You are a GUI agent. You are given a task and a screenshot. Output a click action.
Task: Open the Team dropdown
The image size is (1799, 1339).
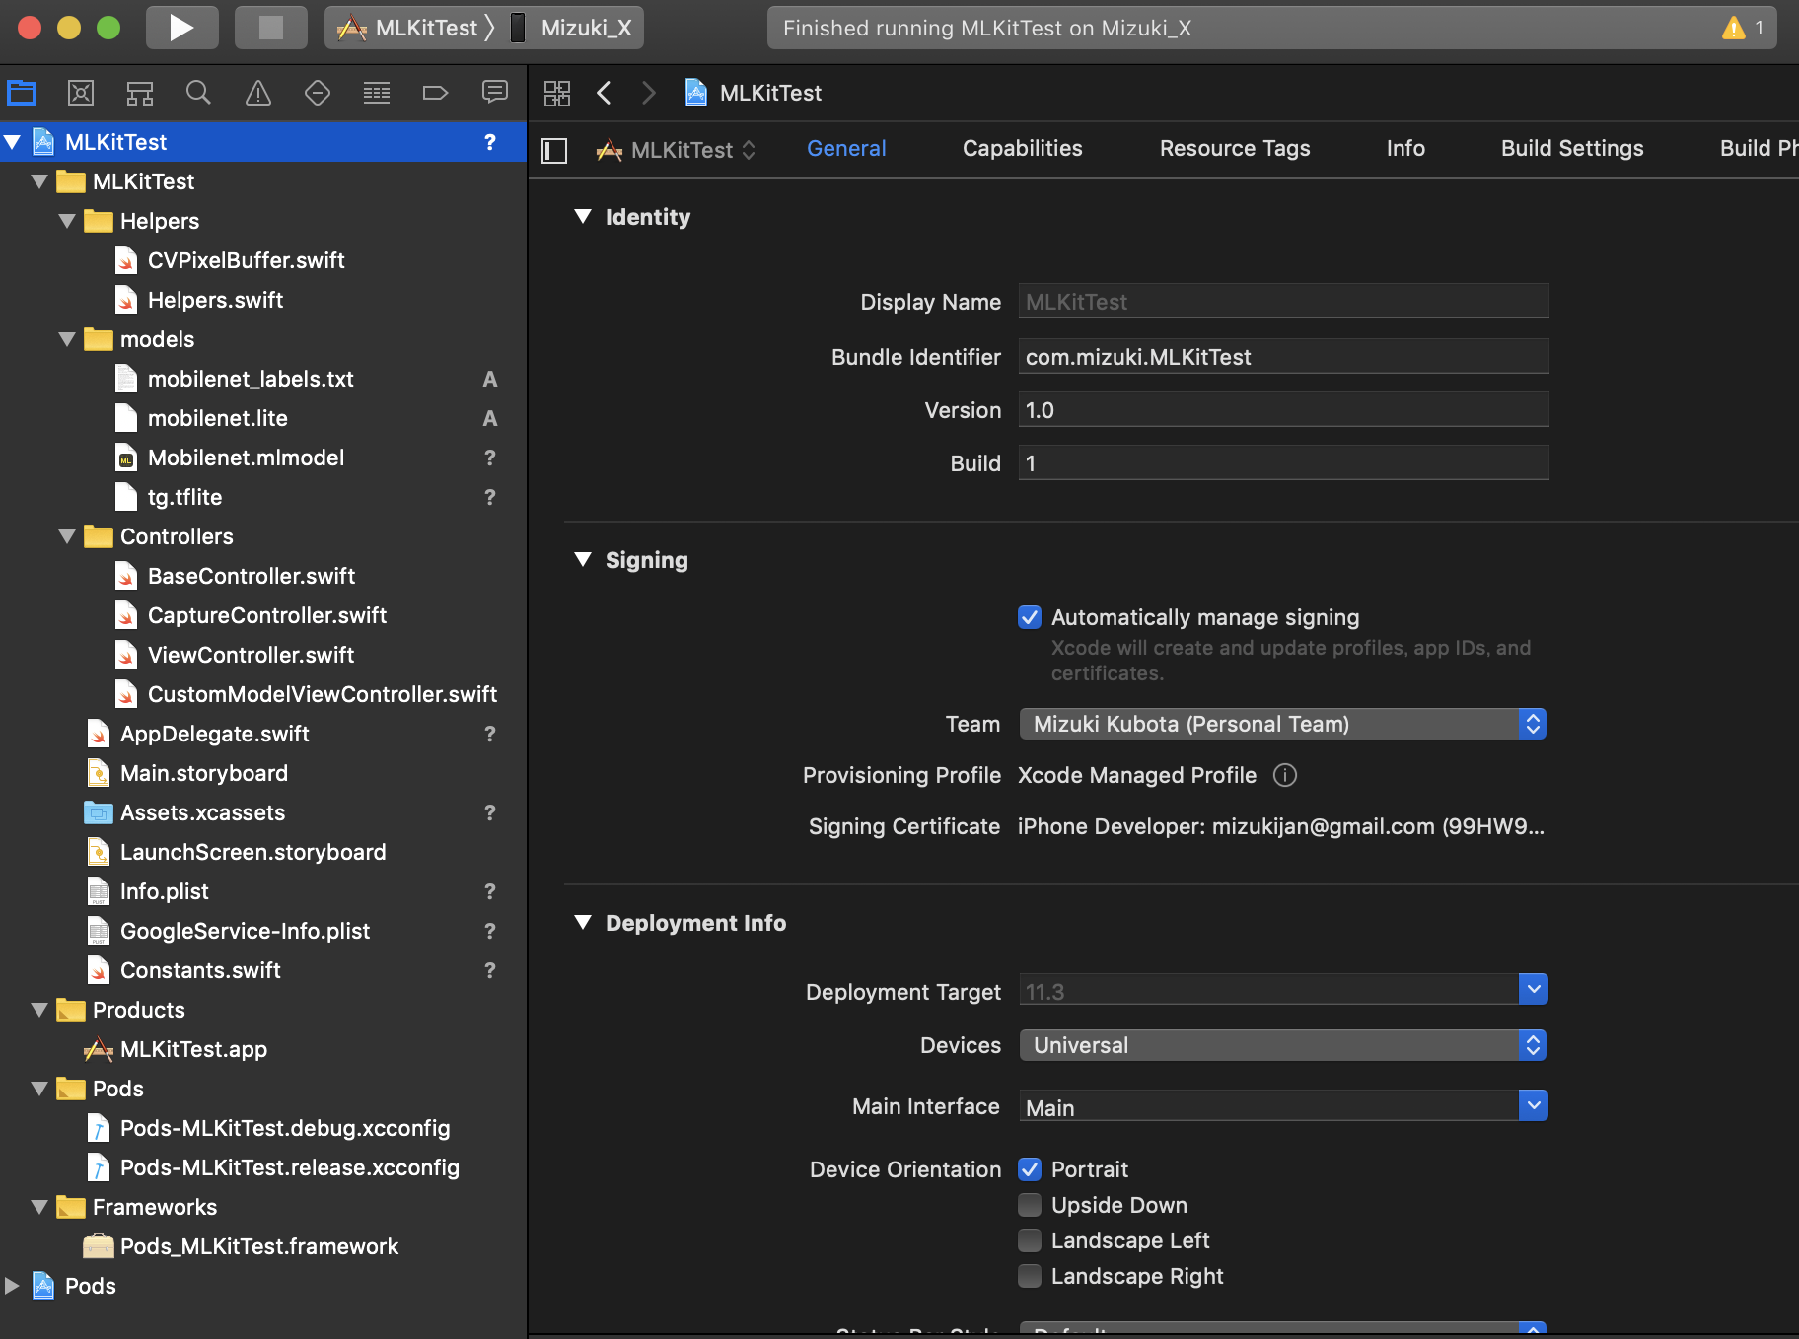pyautogui.click(x=1282, y=724)
